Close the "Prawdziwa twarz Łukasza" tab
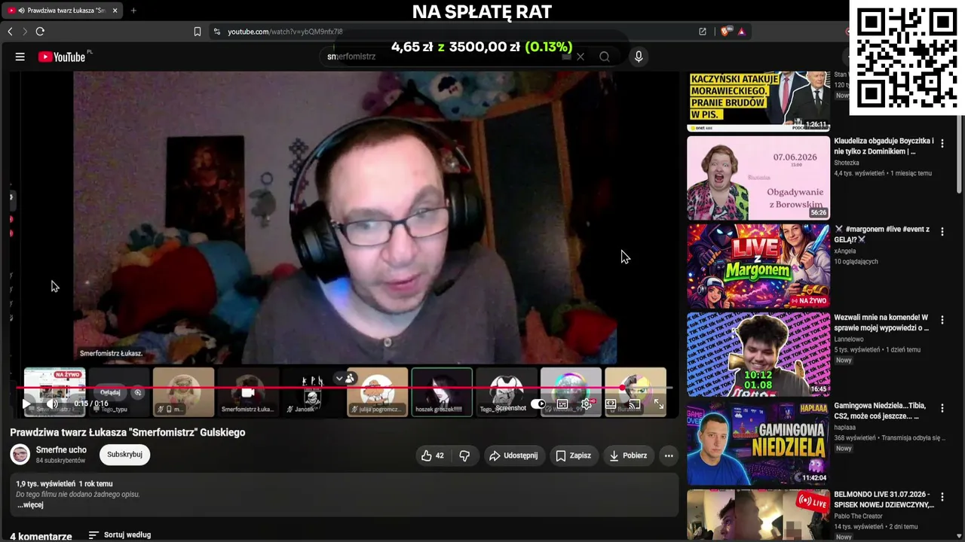Screen dimensions: 965x542 pyautogui.click(x=115, y=11)
